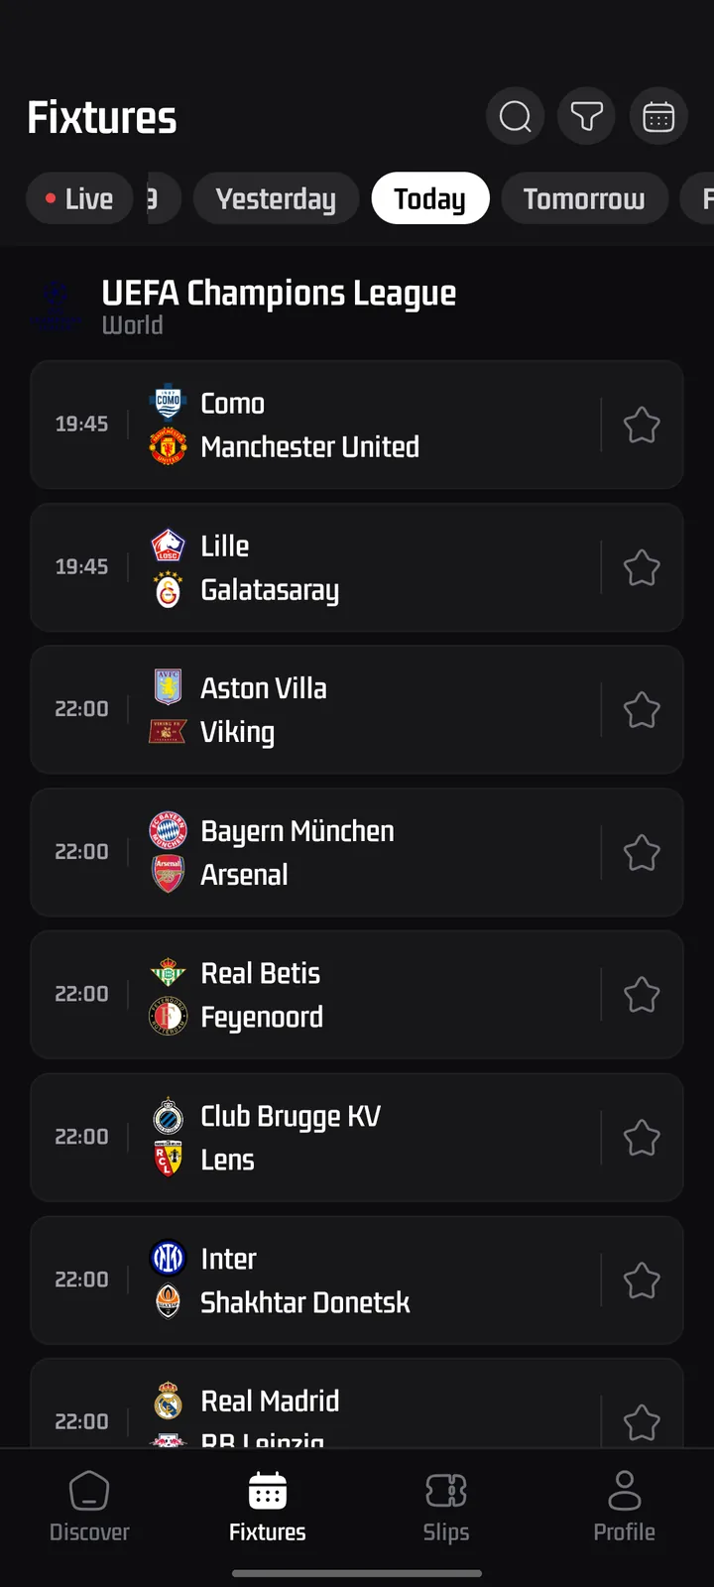Toggle the favorite star for Bayern München vs Arsenal
Viewport: 714px width, 1587px height.
point(642,852)
